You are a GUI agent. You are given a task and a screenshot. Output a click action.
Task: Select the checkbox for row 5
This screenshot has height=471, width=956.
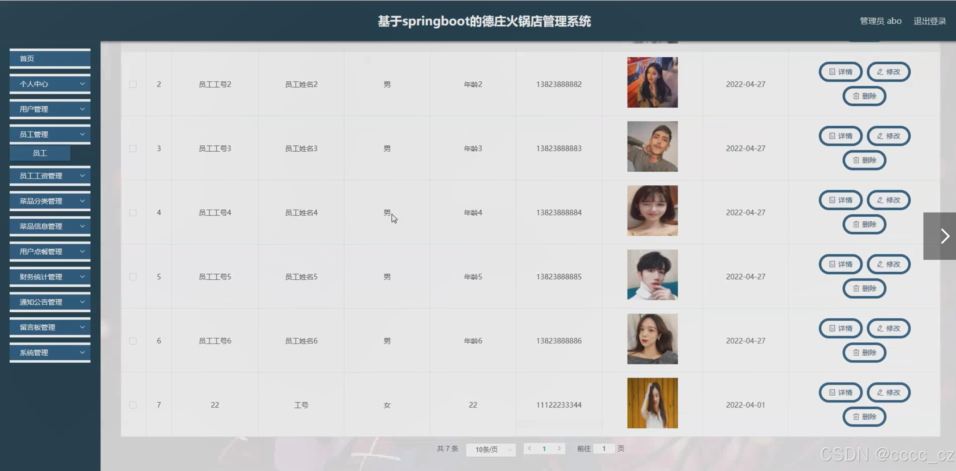click(133, 277)
